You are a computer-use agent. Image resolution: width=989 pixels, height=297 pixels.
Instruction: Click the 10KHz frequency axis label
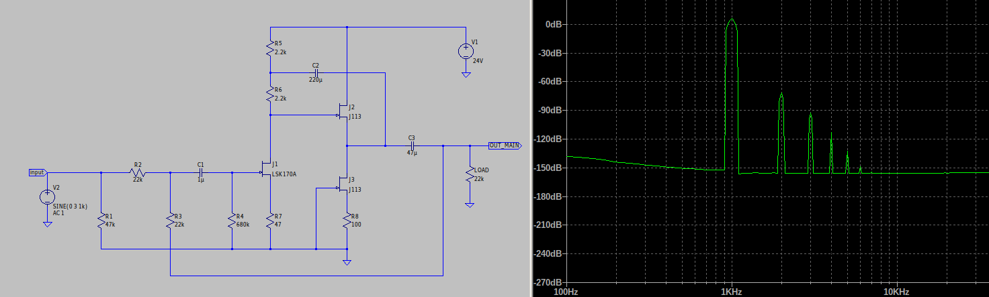pos(896,292)
